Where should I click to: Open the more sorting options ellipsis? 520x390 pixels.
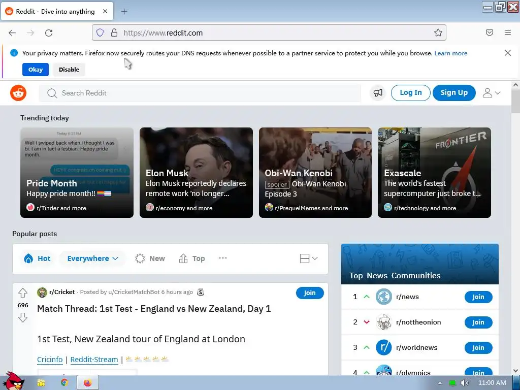pos(223,258)
